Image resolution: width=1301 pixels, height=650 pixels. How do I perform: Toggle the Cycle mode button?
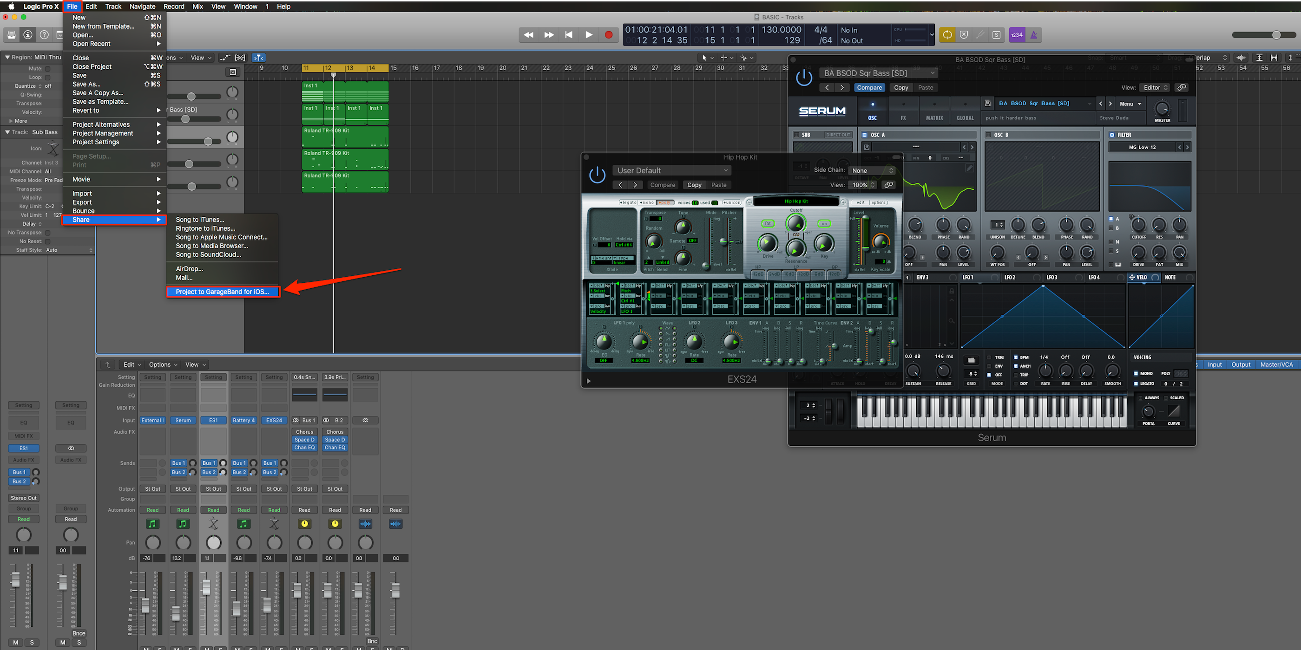(x=947, y=35)
